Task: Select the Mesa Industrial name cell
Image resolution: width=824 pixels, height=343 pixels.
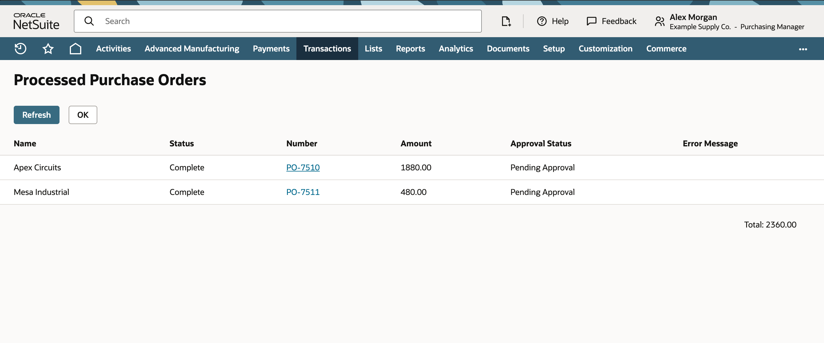Action: [x=41, y=192]
